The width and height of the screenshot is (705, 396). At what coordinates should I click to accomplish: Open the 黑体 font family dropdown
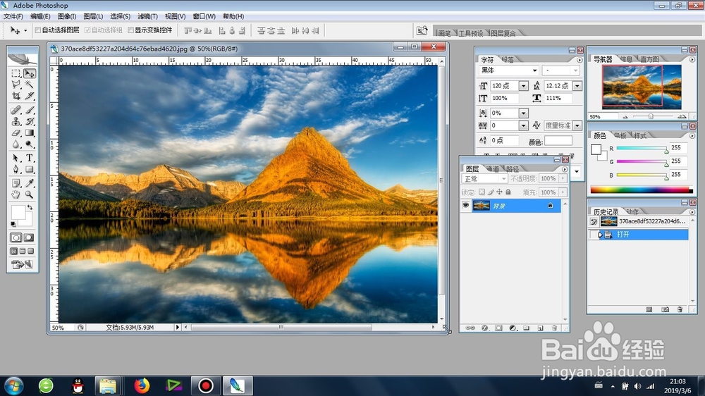tap(534, 70)
